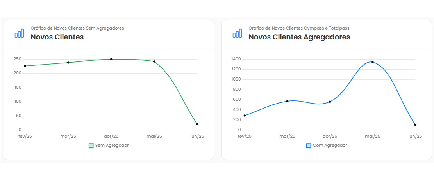The width and height of the screenshot is (434, 179).
Task: Click the bar chart icon beside Novos Clientes
Action: (x=19, y=33)
